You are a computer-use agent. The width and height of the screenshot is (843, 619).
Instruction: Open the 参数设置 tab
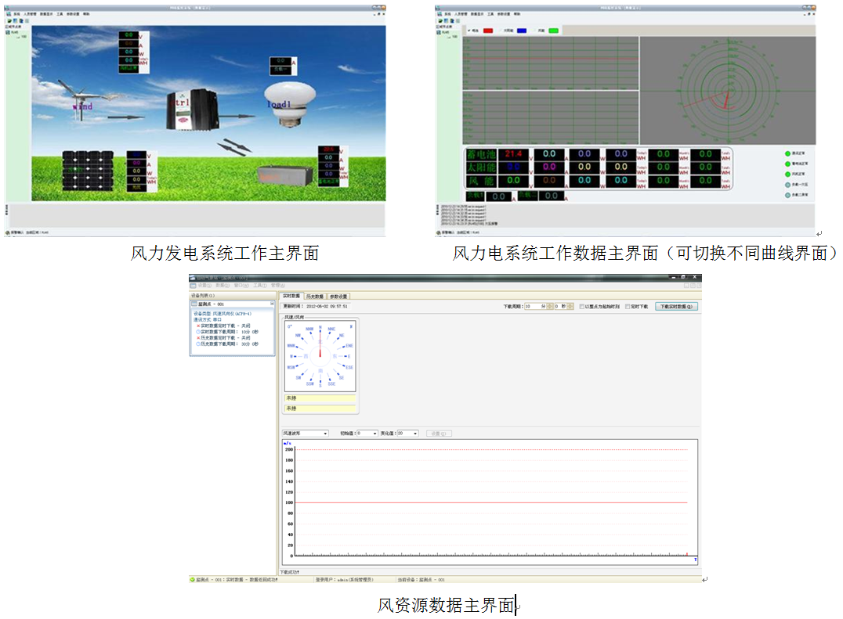(338, 297)
